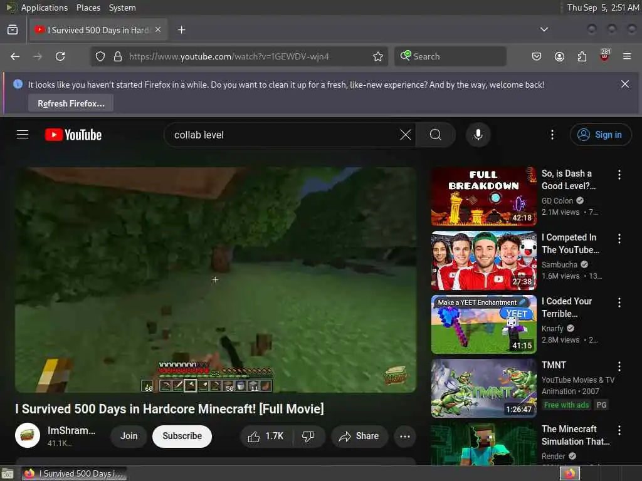Screen dimensions: 642x481
Task: Close the 'I Survived 500 Days' tab
Action: click(158, 29)
